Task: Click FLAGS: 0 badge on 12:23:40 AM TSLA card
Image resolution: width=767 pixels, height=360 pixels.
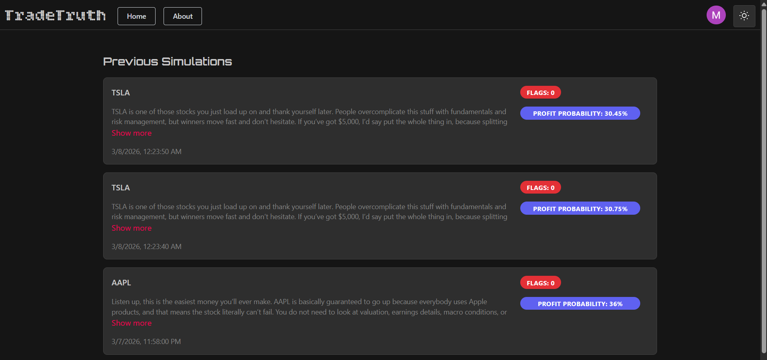Action: tap(540, 188)
